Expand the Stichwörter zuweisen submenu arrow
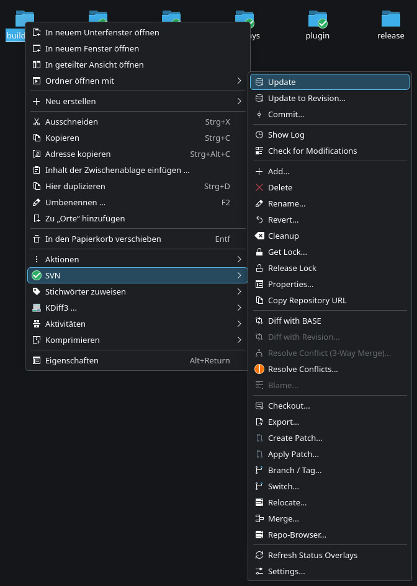This screenshot has width=417, height=586. point(239,291)
